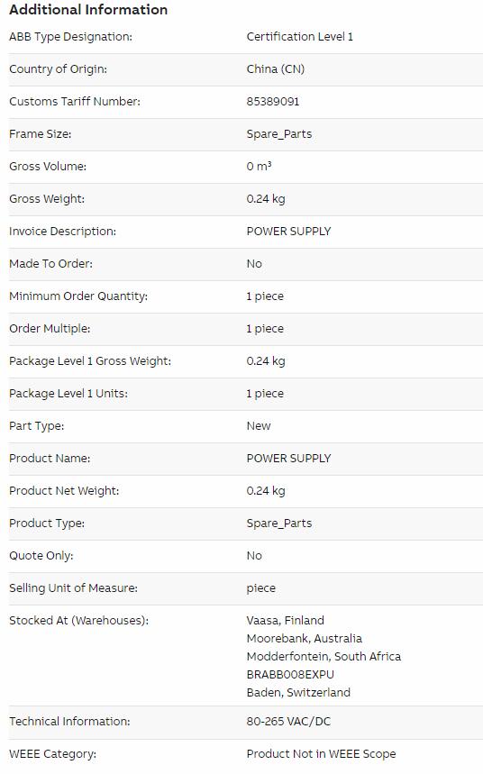Click the Gross Volume 0 m³ value
This screenshot has width=483, height=774.
point(260,167)
